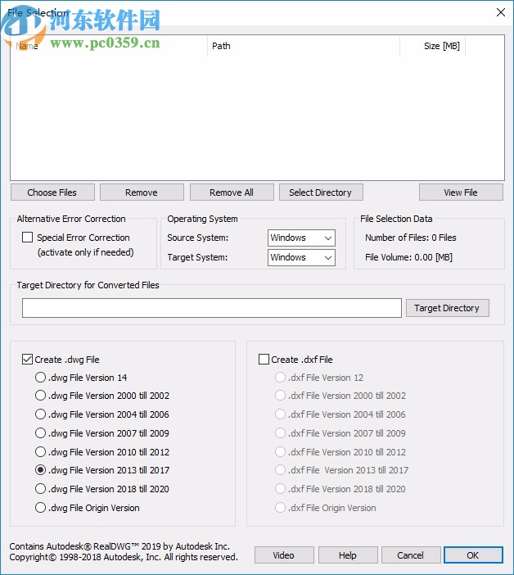Viewport: 514px width, 575px height.
Task: Close the File Selection dialog
Action: [501, 12]
